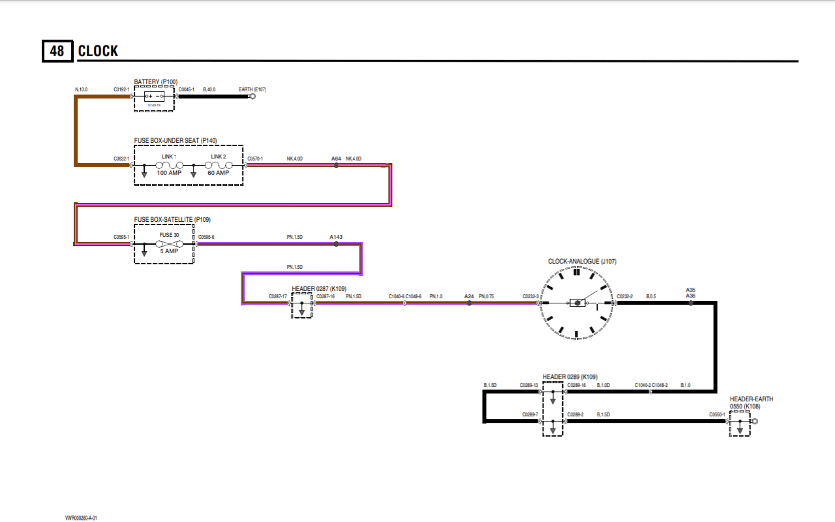The width and height of the screenshot is (835, 522).
Task: Click the C1040-6 connector label
Action: coord(397,296)
